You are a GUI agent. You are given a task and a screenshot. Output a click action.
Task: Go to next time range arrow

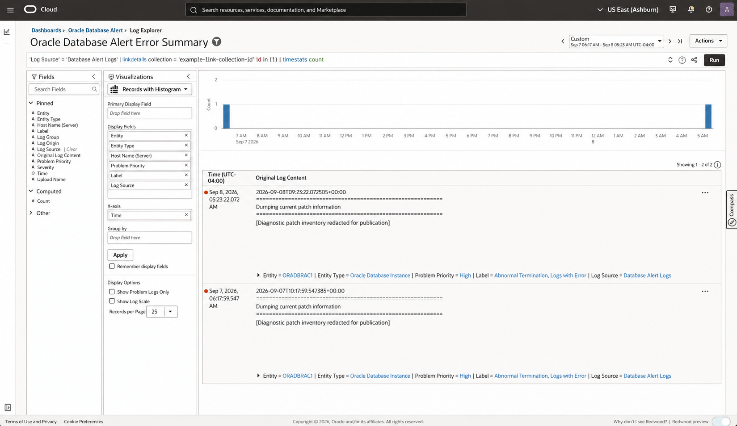click(x=670, y=41)
